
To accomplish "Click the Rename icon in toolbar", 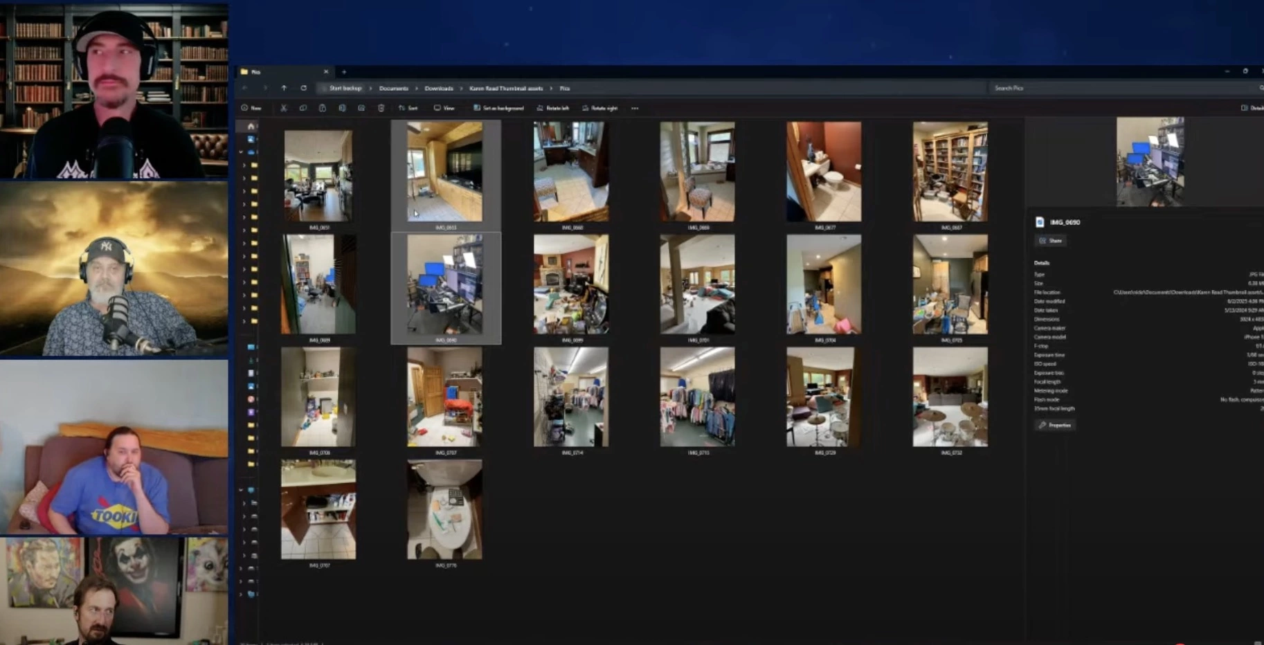I will (x=342, y=108).
